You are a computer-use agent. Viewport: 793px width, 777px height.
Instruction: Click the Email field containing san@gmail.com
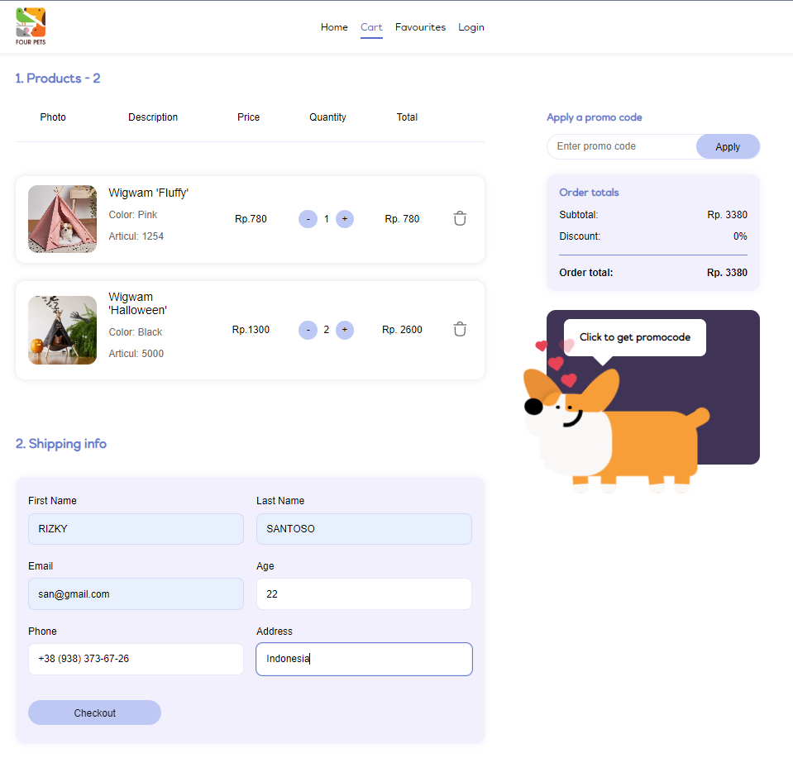click(x=136, y=593)
